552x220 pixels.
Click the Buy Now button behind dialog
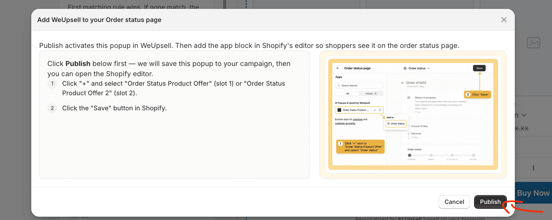[x=533, y=193]
